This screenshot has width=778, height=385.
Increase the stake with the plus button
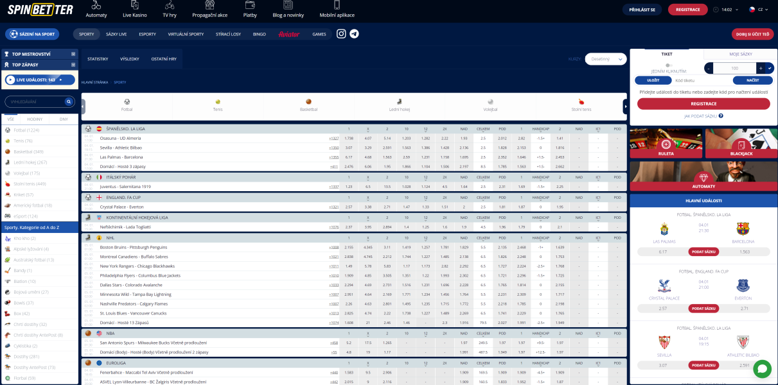tap(760, 68)
